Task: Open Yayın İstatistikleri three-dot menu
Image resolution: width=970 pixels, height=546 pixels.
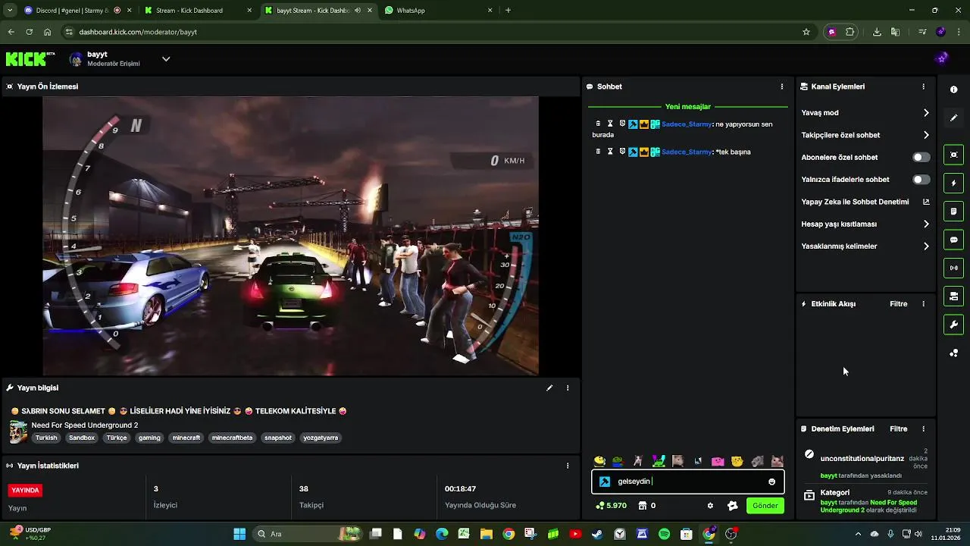Action: [568, 466]
